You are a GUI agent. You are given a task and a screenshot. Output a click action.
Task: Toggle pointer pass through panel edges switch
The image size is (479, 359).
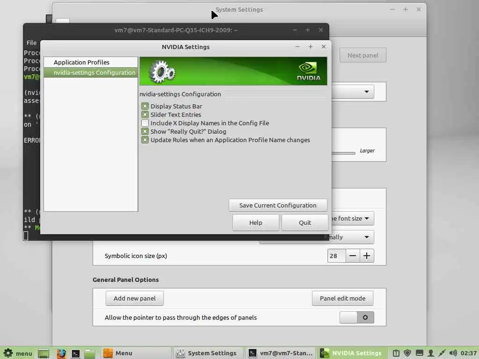pos(356,317)
